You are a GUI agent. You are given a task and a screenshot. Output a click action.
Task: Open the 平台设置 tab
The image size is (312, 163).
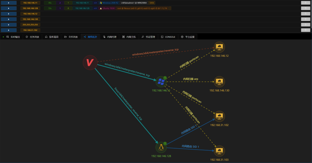[x=188, y=37]
